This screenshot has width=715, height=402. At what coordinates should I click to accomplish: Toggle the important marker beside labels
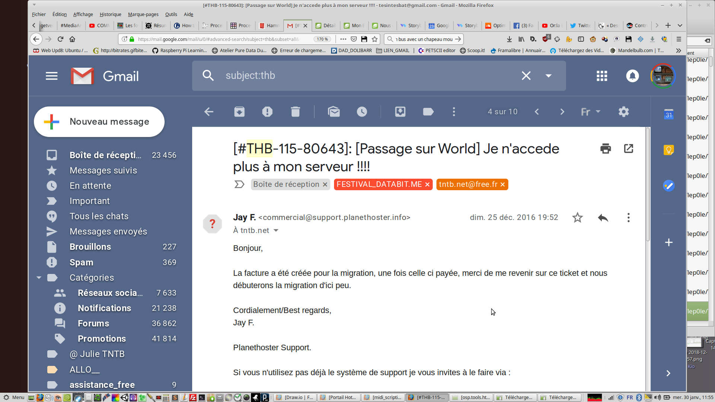coord(239,185)
